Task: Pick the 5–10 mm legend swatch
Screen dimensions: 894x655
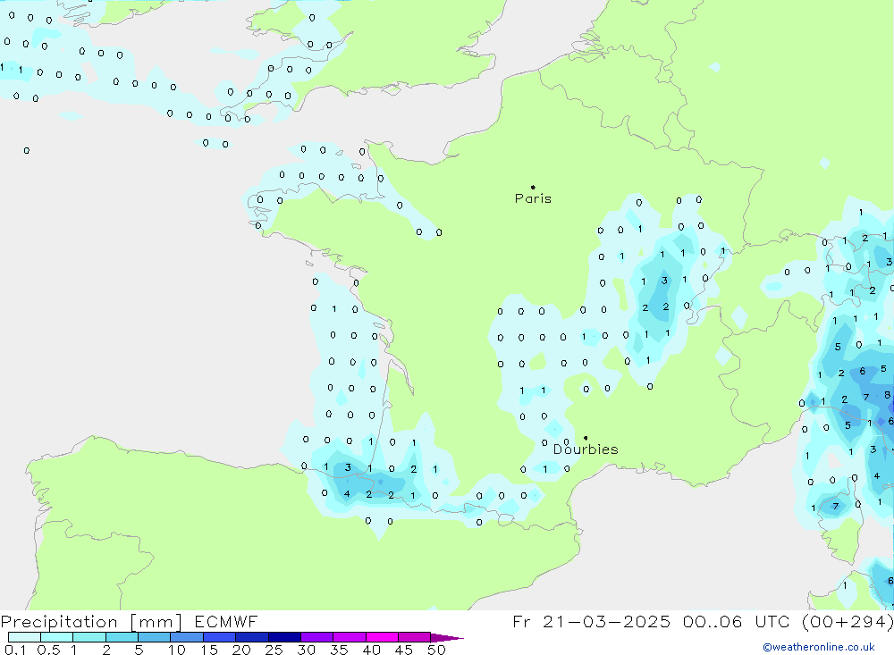Action: click(x=155, y=637)
